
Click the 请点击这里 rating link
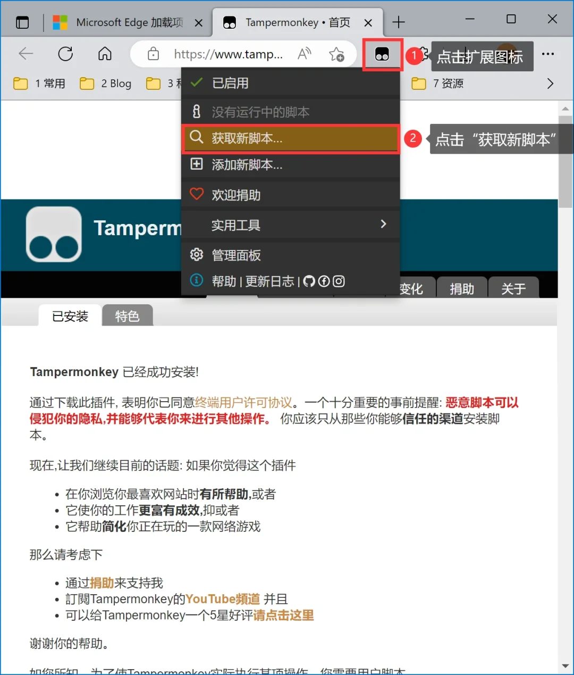tap(283, 615)
